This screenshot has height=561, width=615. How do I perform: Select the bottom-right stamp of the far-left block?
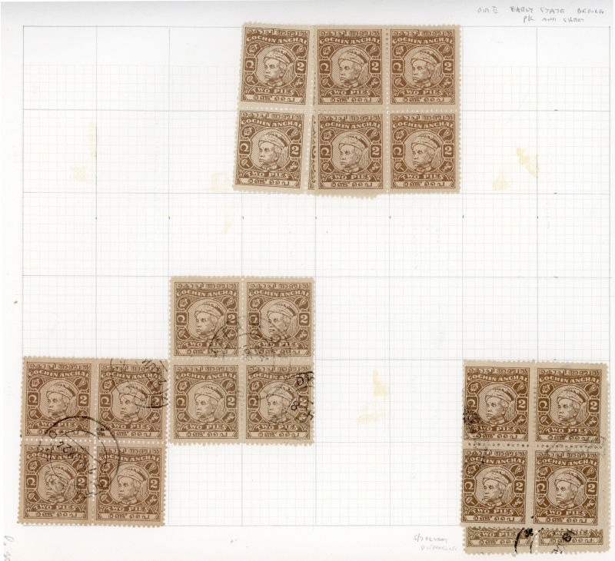(x=131, y=482)
